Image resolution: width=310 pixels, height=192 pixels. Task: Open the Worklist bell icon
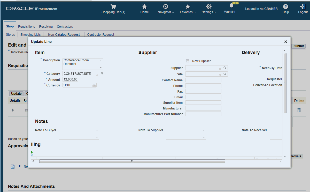click(x=231, y=5)
